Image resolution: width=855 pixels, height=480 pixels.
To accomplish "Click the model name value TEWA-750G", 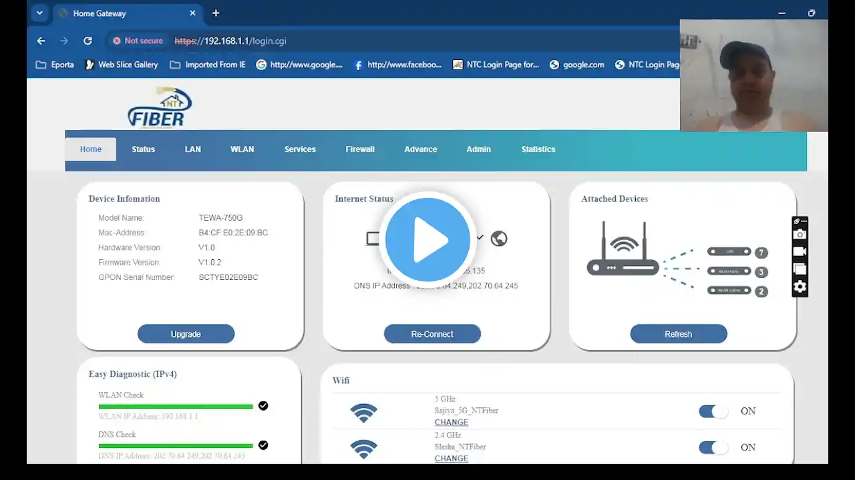I will 220,218.
